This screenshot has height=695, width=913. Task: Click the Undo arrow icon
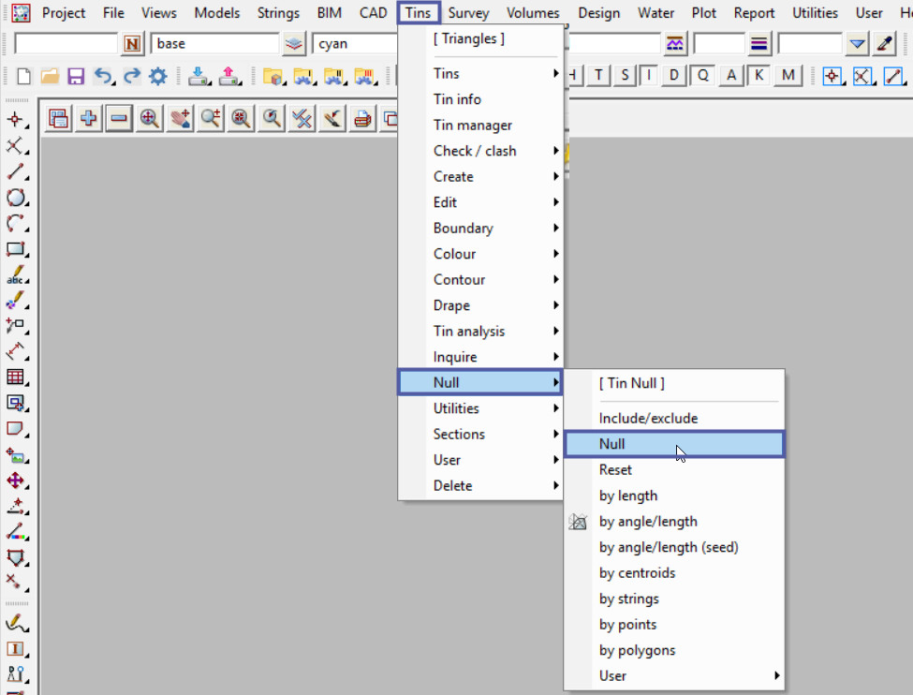click(103, 77)
